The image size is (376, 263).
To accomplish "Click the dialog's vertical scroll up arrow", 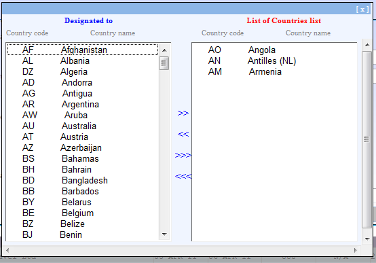I will tap(367, 45).
